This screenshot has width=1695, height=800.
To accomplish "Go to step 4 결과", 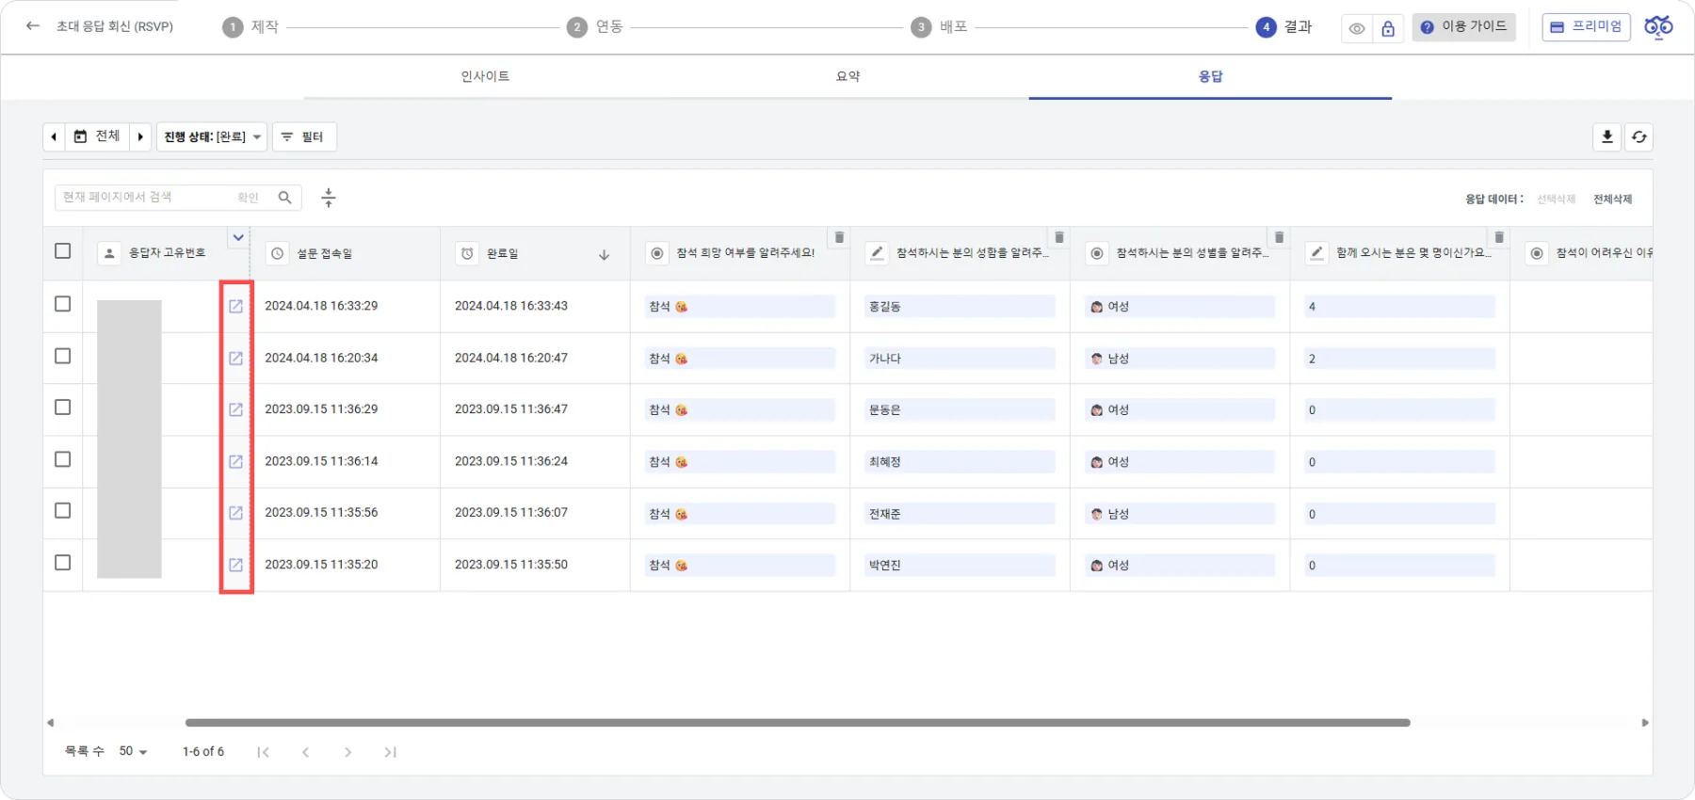I will tap(1284, 26).
